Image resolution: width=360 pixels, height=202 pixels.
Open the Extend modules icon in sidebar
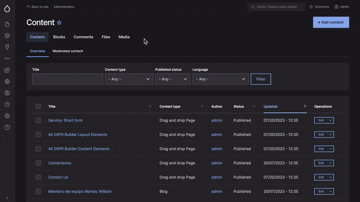(x=7, y=70)
